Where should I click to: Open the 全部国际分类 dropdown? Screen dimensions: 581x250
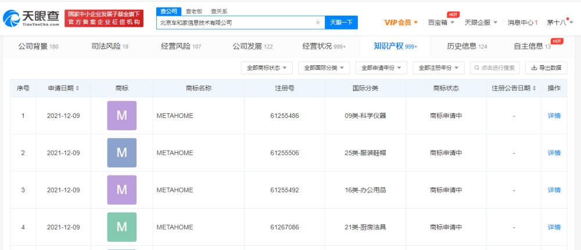point(324,68)
